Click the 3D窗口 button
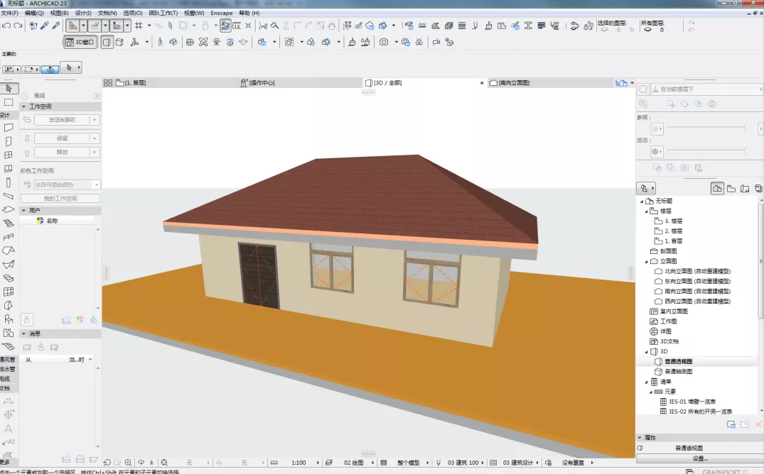 pyautogui.click(x=80, y=43)
